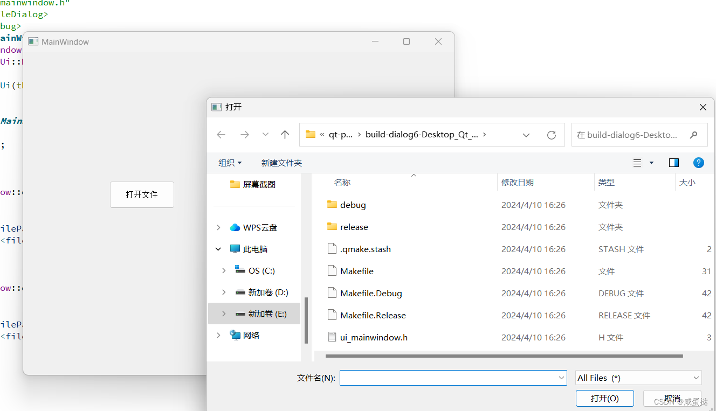Image resolution: width=716 pixels, height=411 pixels.
Task: Select the debug folder
Action: coord(353,205)
